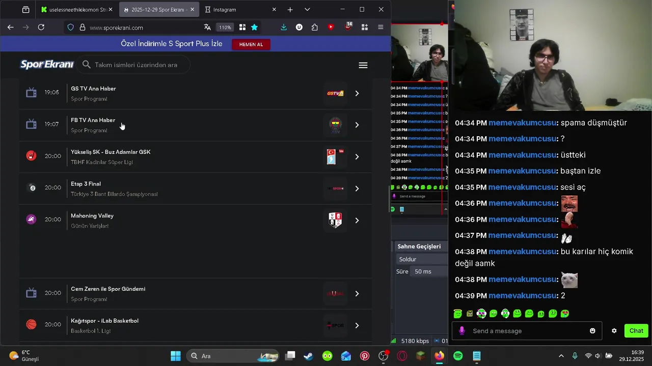Open the Windows Start menu

175,356
